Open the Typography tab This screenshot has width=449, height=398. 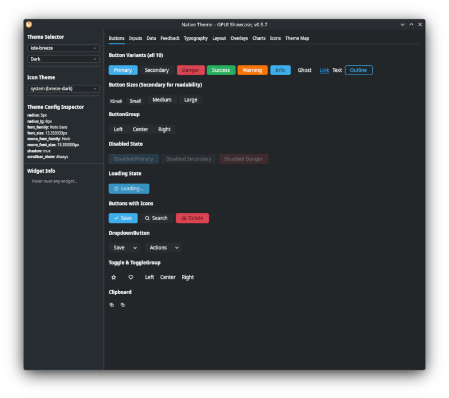(x=195, y=38)
